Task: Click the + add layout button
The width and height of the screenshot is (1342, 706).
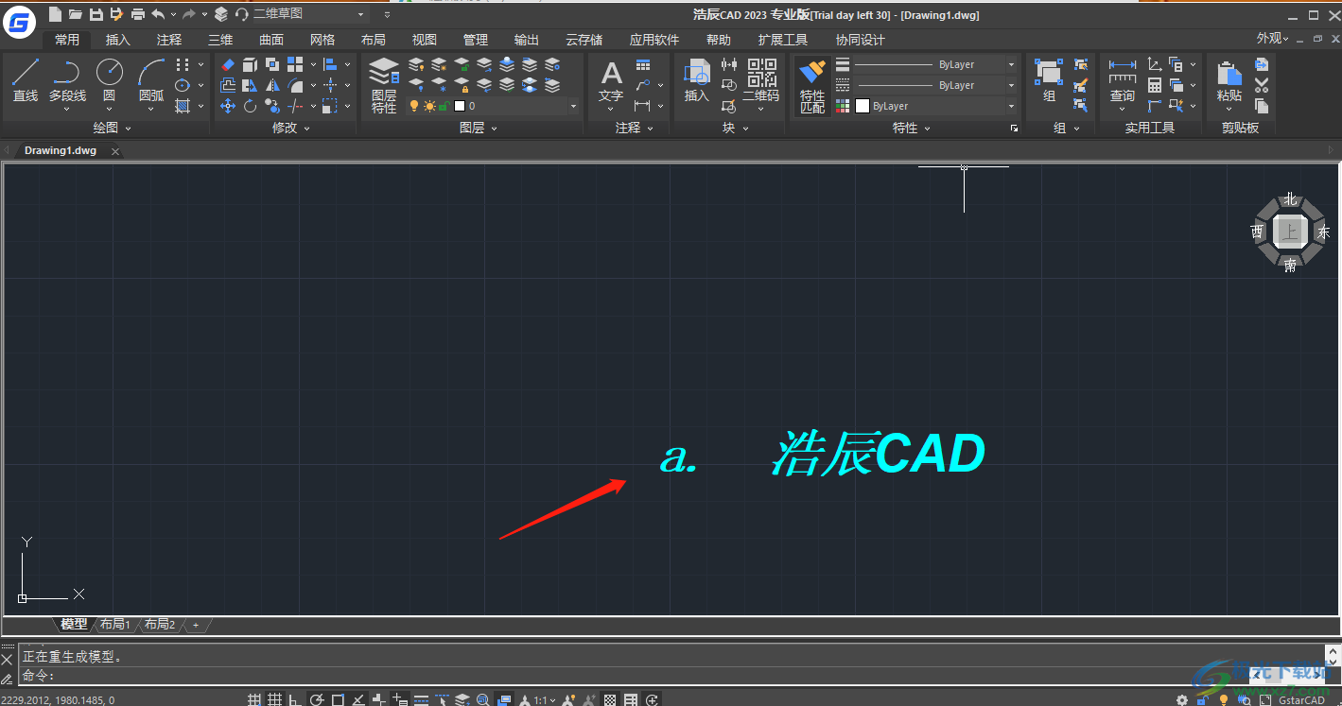Action: coord(196,625)
